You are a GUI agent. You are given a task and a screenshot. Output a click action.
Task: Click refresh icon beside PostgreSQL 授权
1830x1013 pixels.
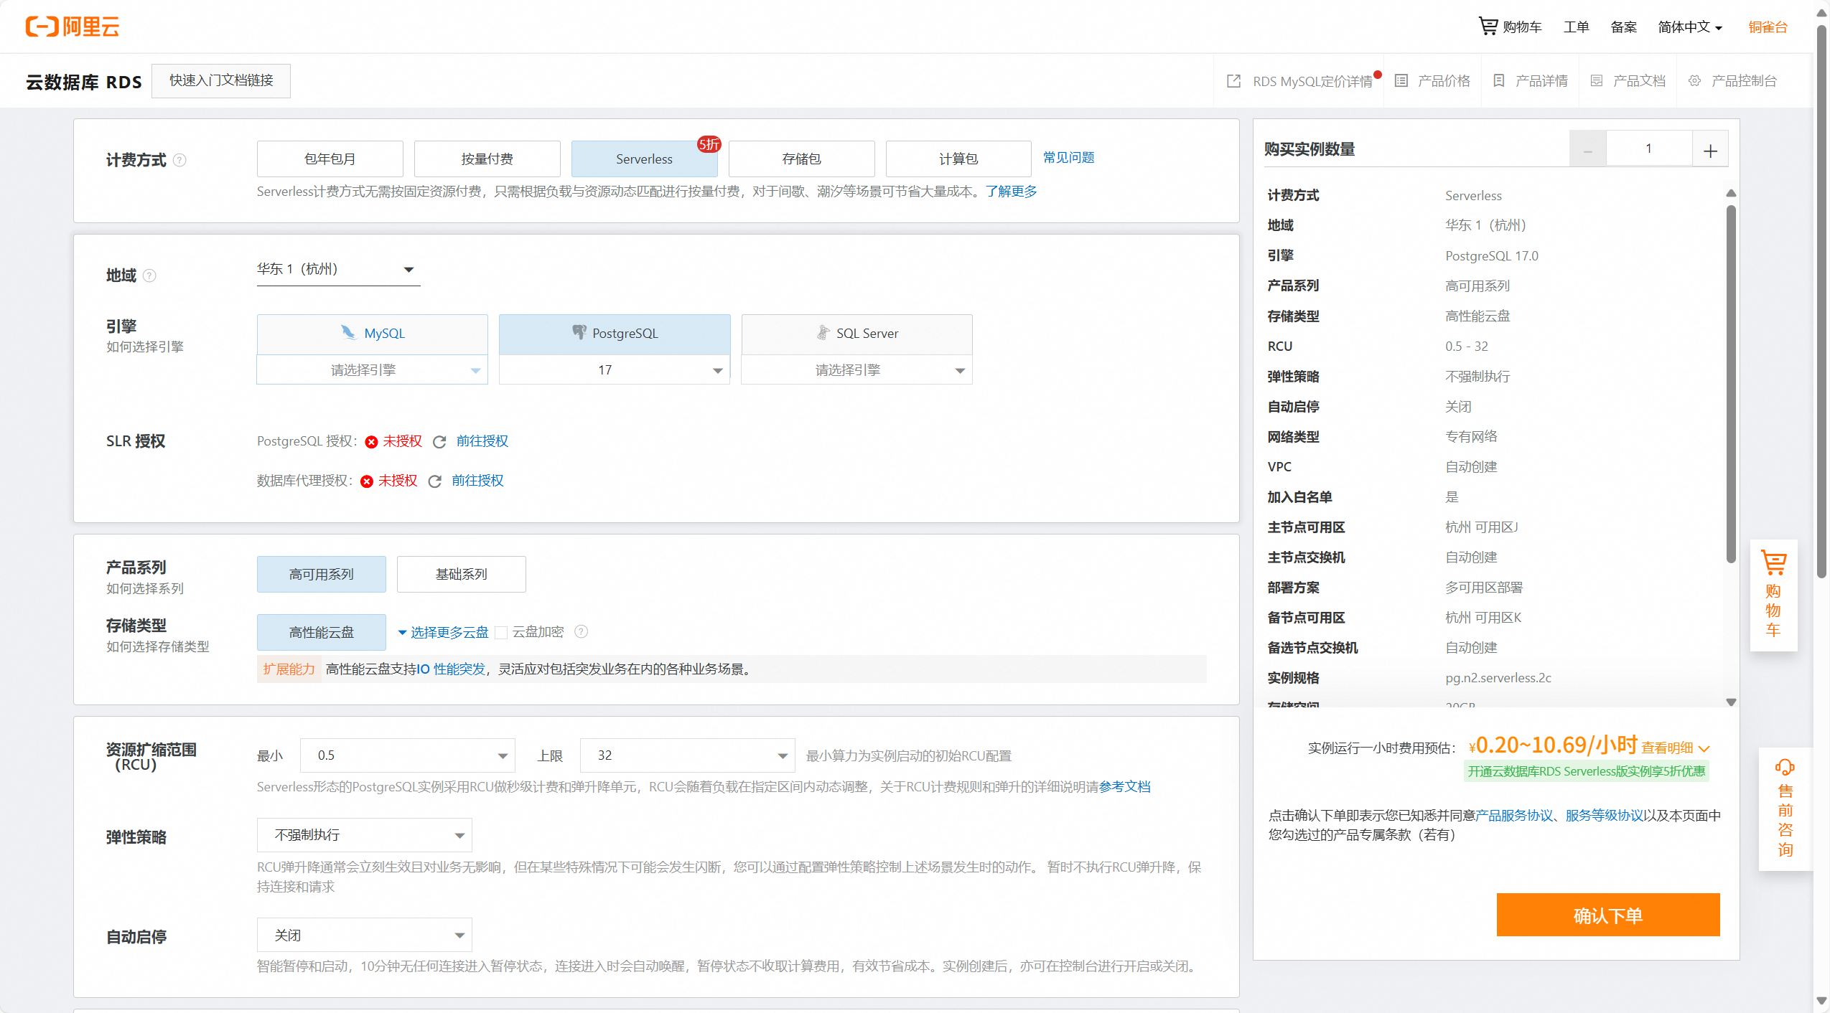[x=439, y=442]
